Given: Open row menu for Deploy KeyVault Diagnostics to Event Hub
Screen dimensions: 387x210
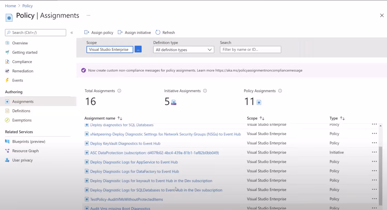Looking at the screenshot, I should coord(374,143).
